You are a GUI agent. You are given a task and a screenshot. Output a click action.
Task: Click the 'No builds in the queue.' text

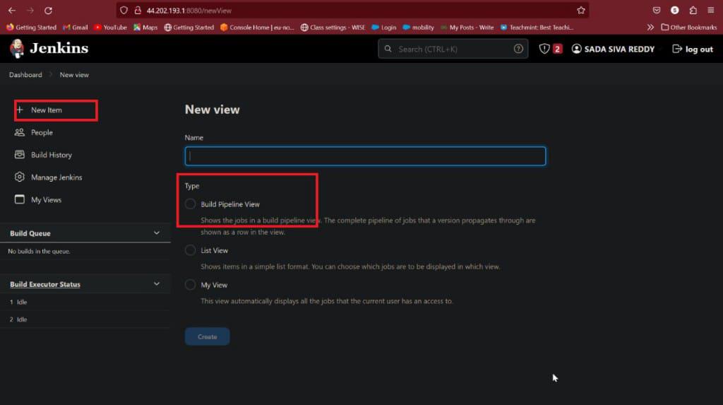click(x=39, y=251)
